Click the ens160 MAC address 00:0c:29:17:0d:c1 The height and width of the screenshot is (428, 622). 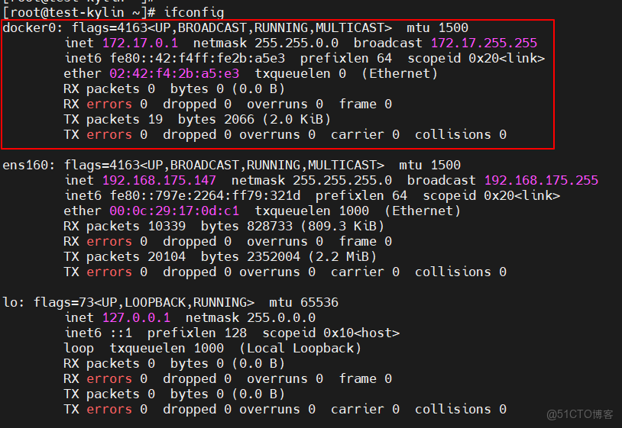click(x=174, y=211)
